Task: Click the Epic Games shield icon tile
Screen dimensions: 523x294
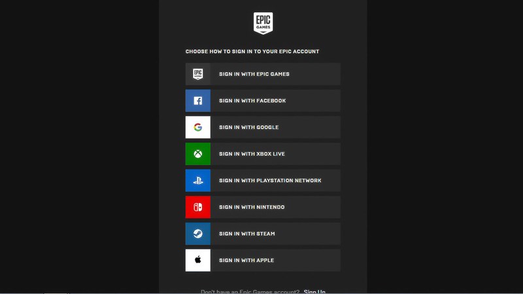Action: point(198,74)
